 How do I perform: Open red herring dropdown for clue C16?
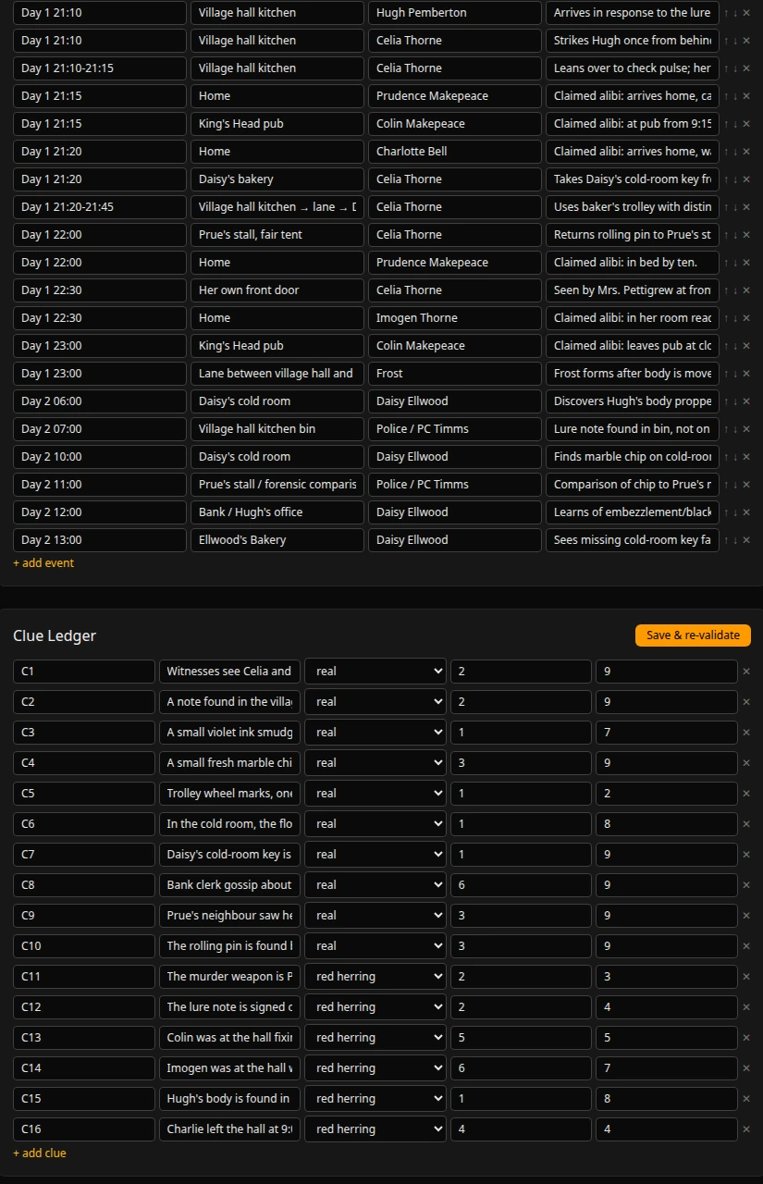click(x=375, y=1129)
